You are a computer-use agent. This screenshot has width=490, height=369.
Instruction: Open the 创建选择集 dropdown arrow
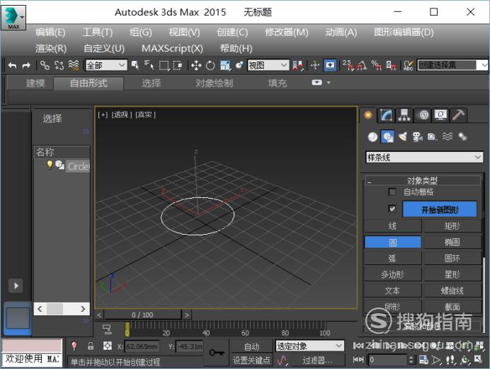pyautogui.click(x=484, y=65)
